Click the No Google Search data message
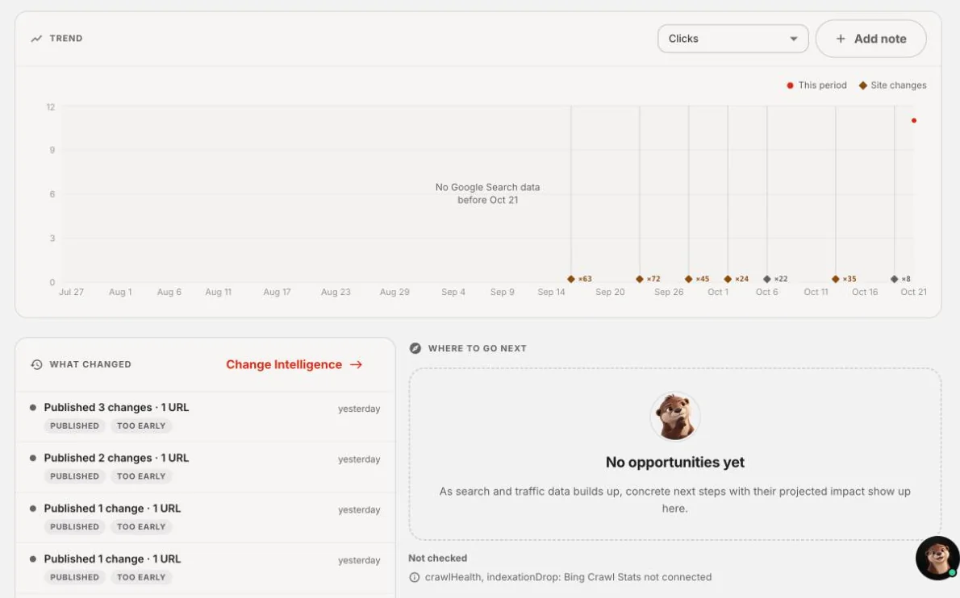960x598 pixels. 487,193
